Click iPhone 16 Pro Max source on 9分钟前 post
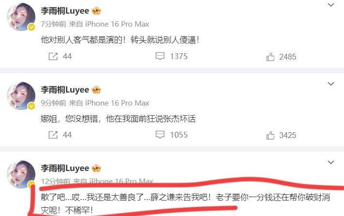Screen dimensions: 344x216 [x=117, y=103]
